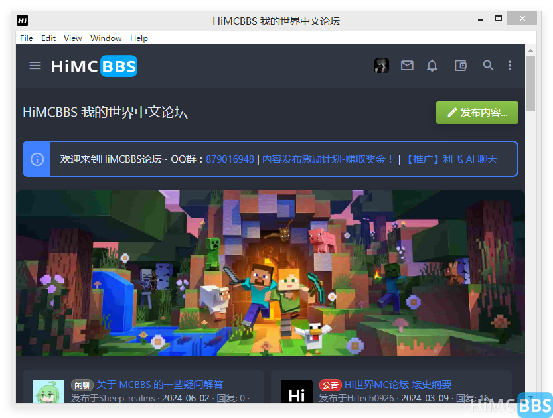Expand the 发布内容 publish dropdown button
553x418 pixels.
click(x=477, y=113)
